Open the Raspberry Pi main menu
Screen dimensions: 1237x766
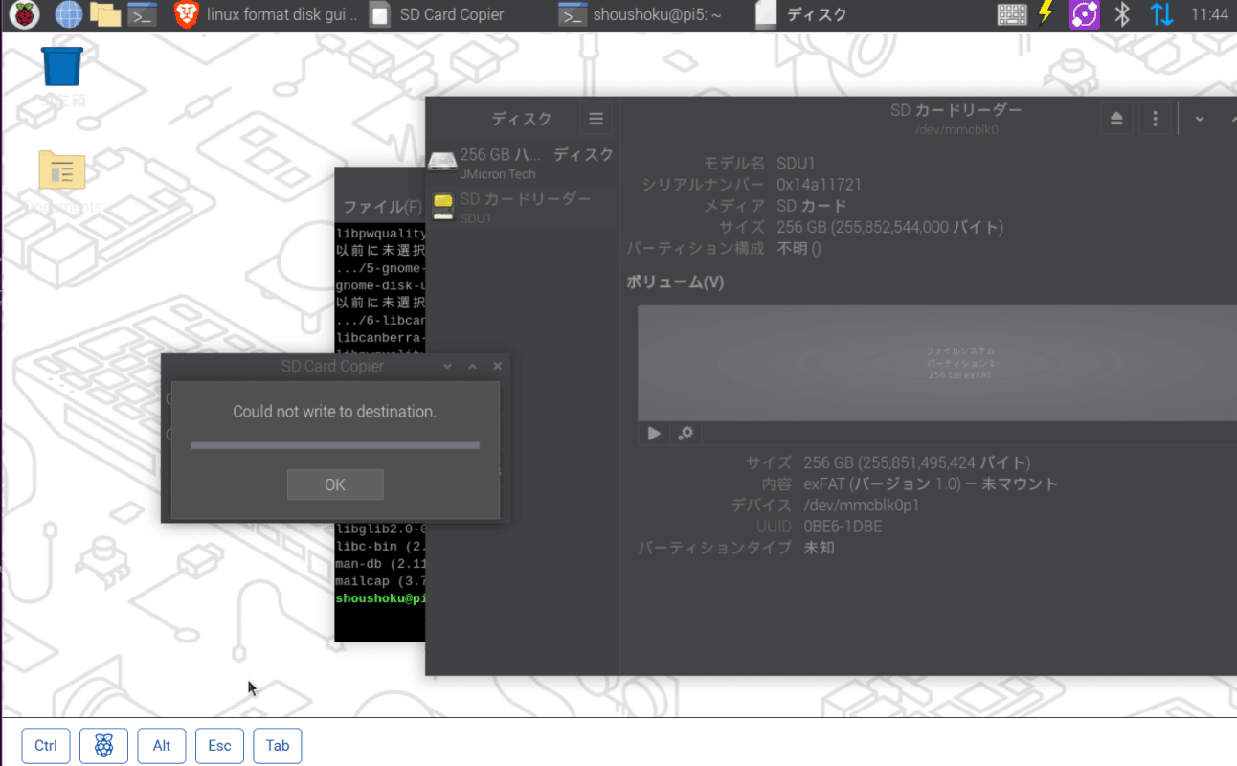[x=24, y=15]
